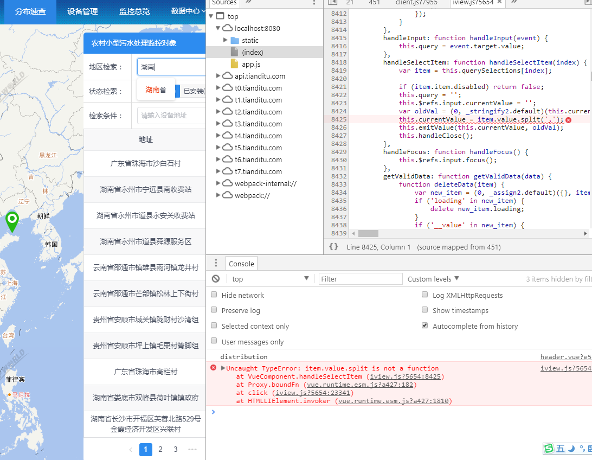Viewport: 592px width, 460px height.
Task: Enable the Hide network checkbox
Action: [214, 295]
